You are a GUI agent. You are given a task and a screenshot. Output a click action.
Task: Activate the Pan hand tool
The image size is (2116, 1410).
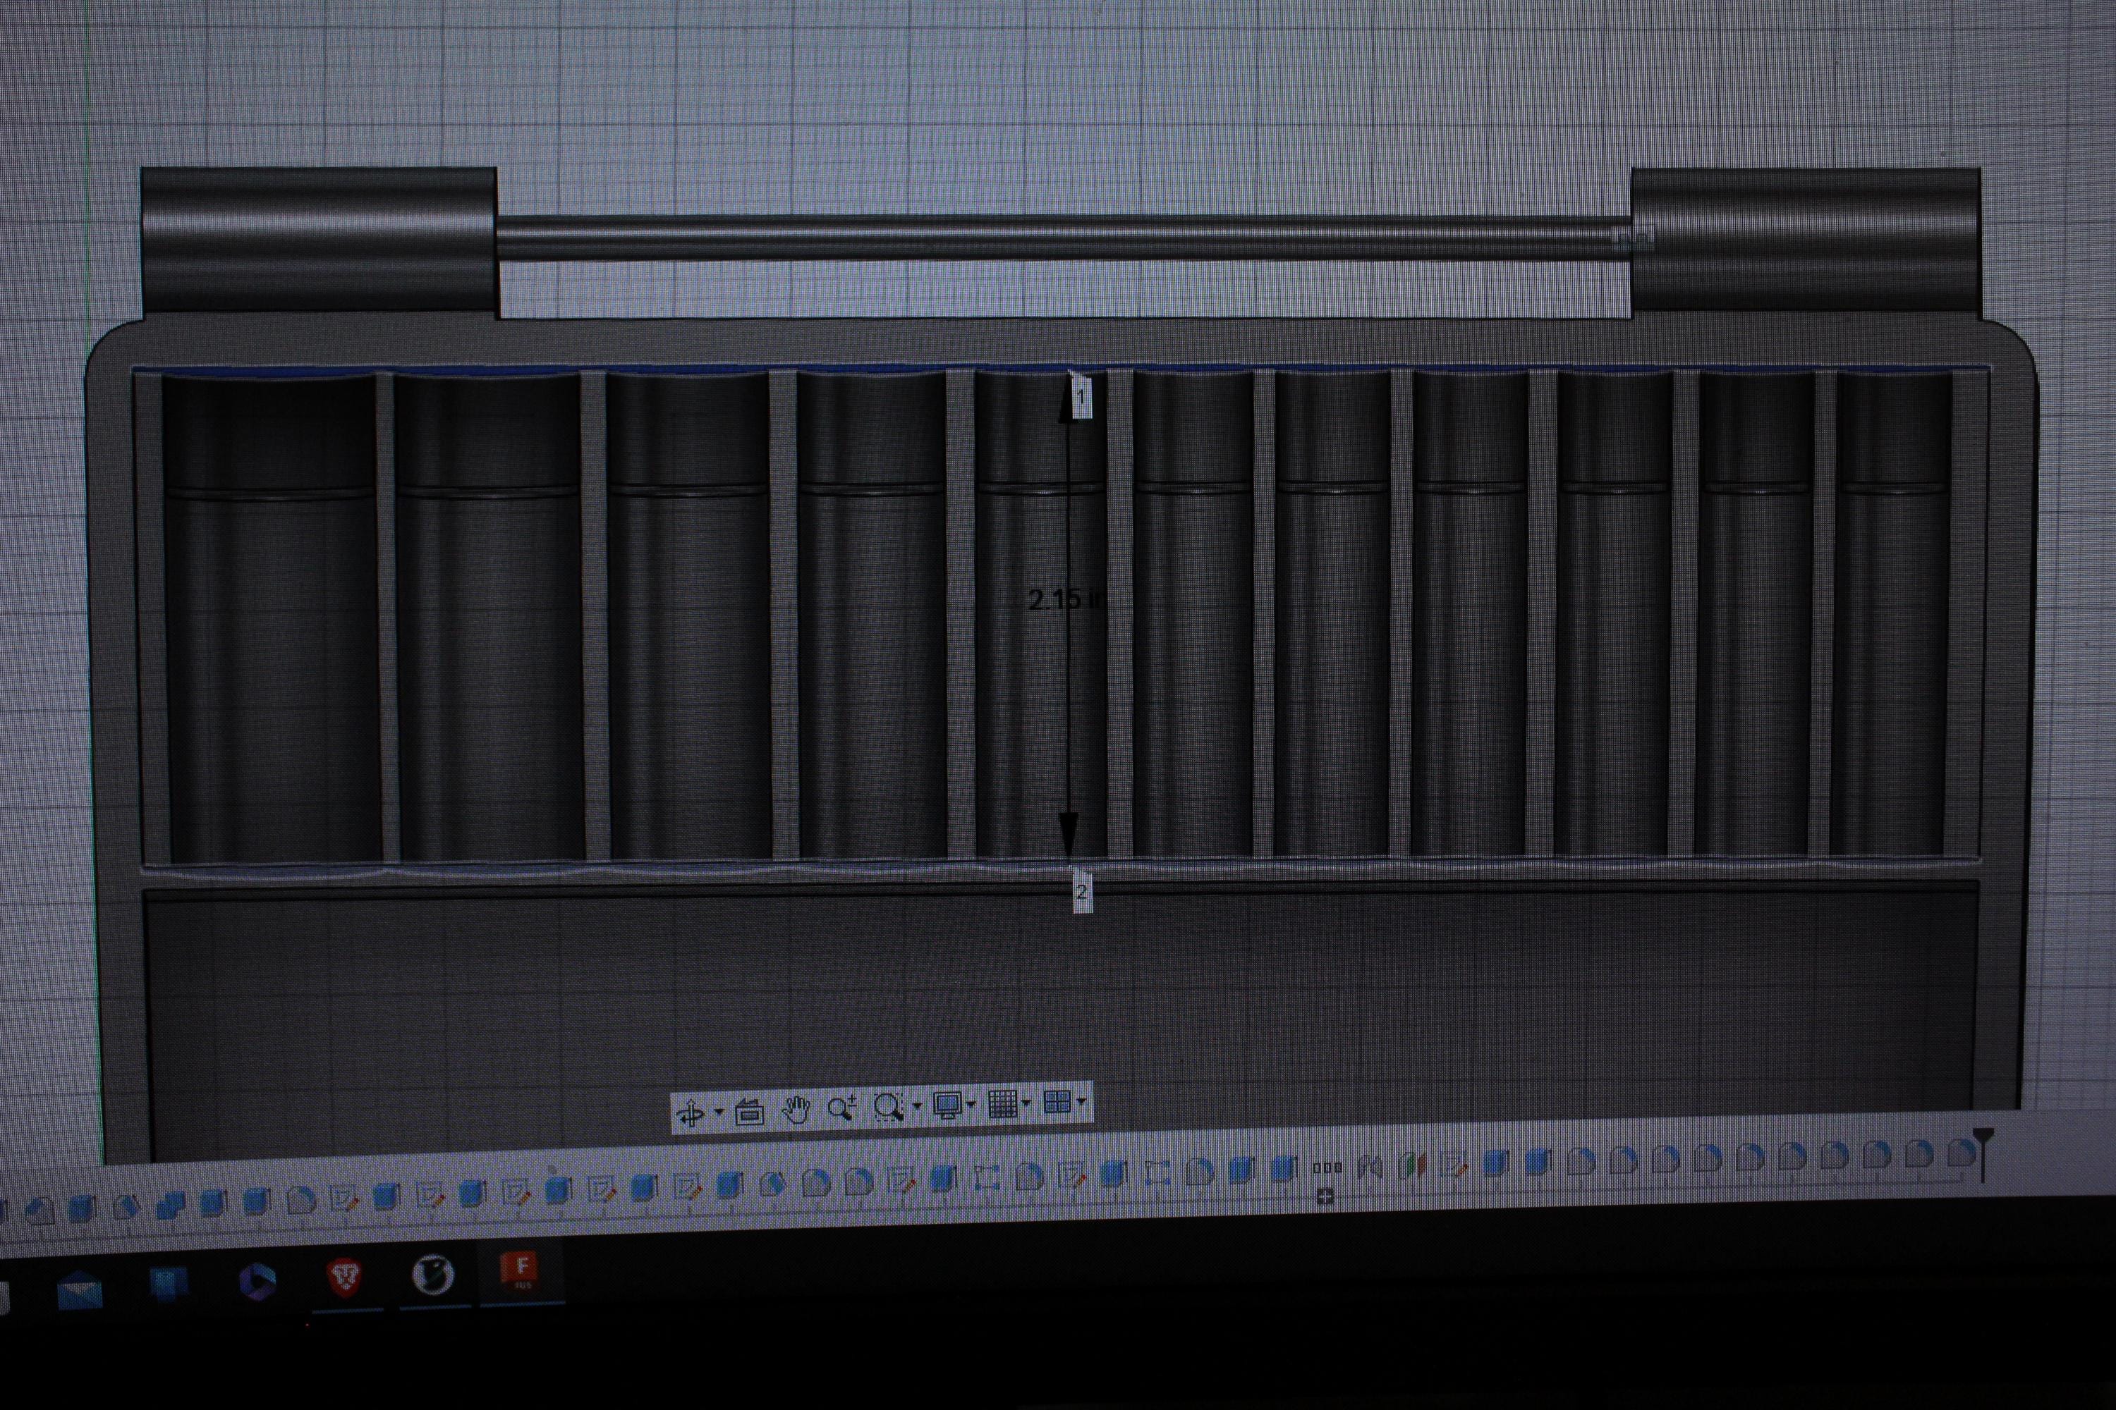796,1110
